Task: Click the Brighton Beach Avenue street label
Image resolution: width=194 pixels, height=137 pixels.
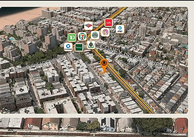Action: click(x=39, y=64)
